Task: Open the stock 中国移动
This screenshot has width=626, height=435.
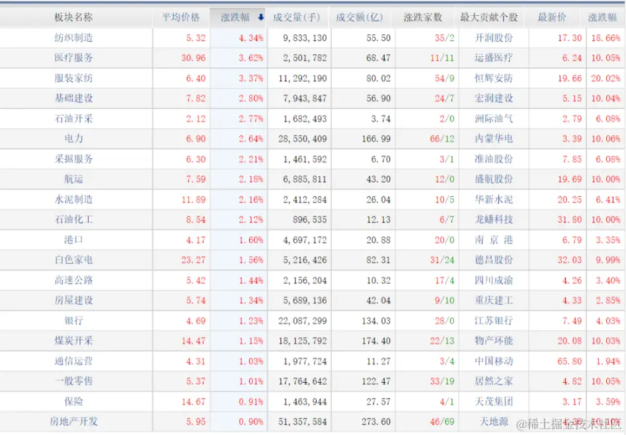Action: pos(493,361)
